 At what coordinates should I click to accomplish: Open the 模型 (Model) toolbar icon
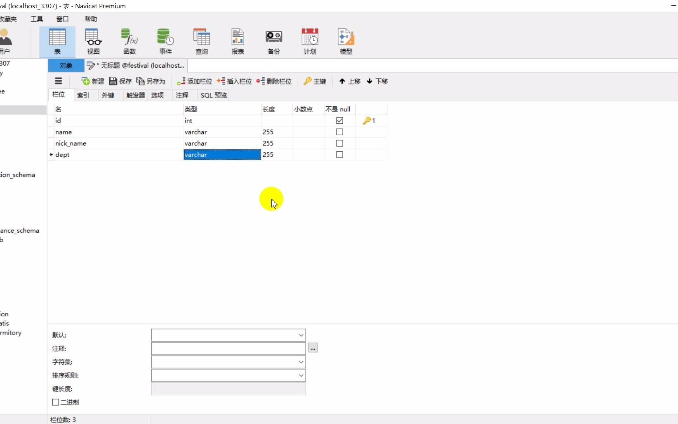346,42
